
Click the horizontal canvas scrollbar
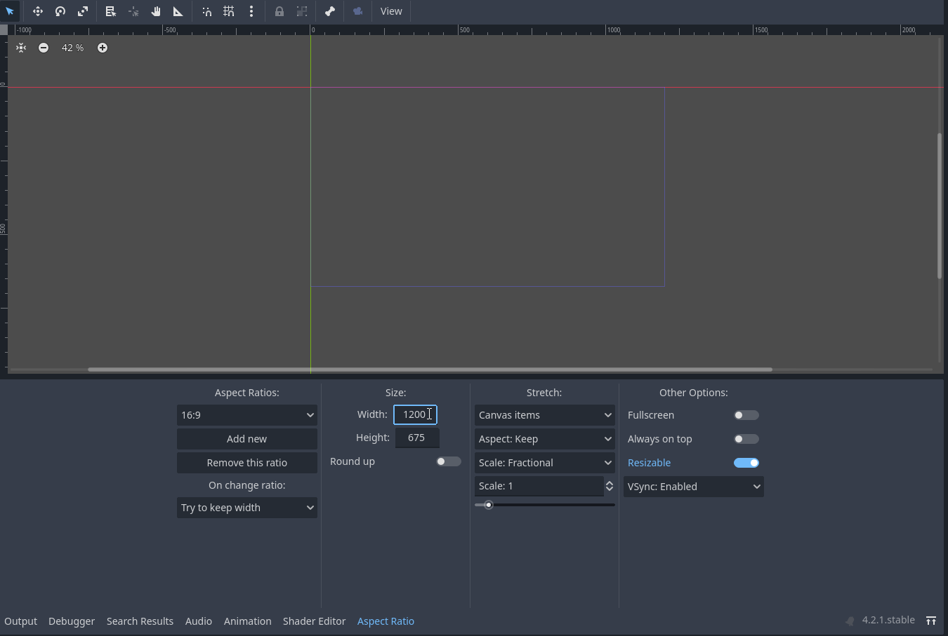click(430, 370)
